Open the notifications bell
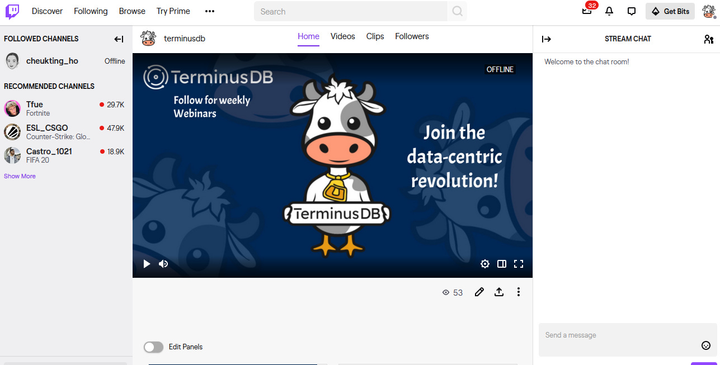Image resolution: width=720 pixels, height=365 pixels. (609, 11)
